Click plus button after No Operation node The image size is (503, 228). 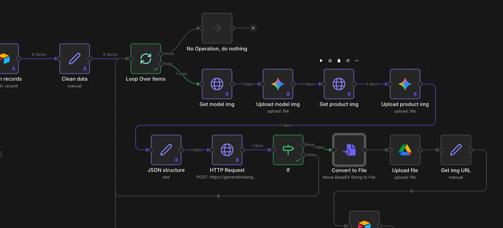(253, 28)
